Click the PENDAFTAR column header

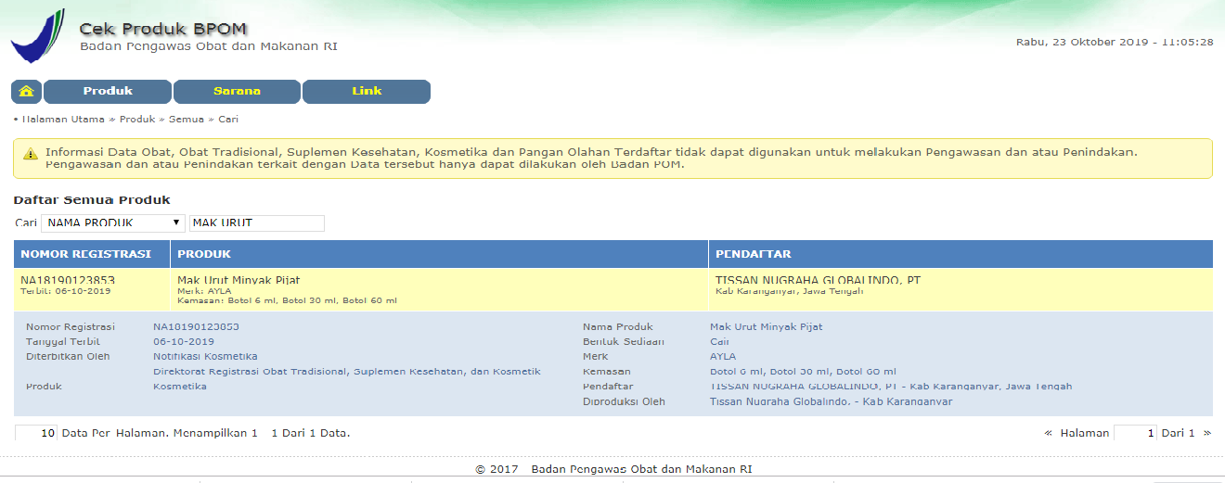[x=961, y=254]
